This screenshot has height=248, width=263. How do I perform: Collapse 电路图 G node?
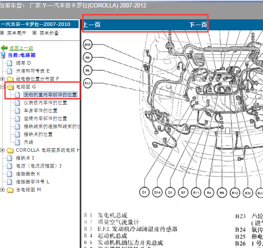click(2, 87)
